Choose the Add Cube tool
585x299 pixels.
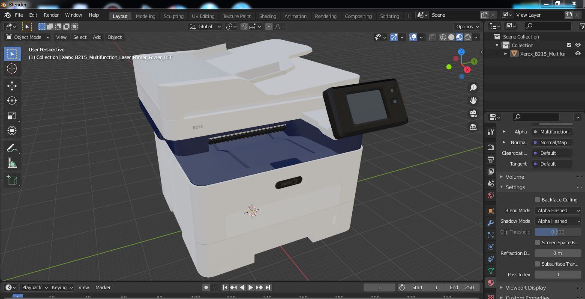(12, 180)
